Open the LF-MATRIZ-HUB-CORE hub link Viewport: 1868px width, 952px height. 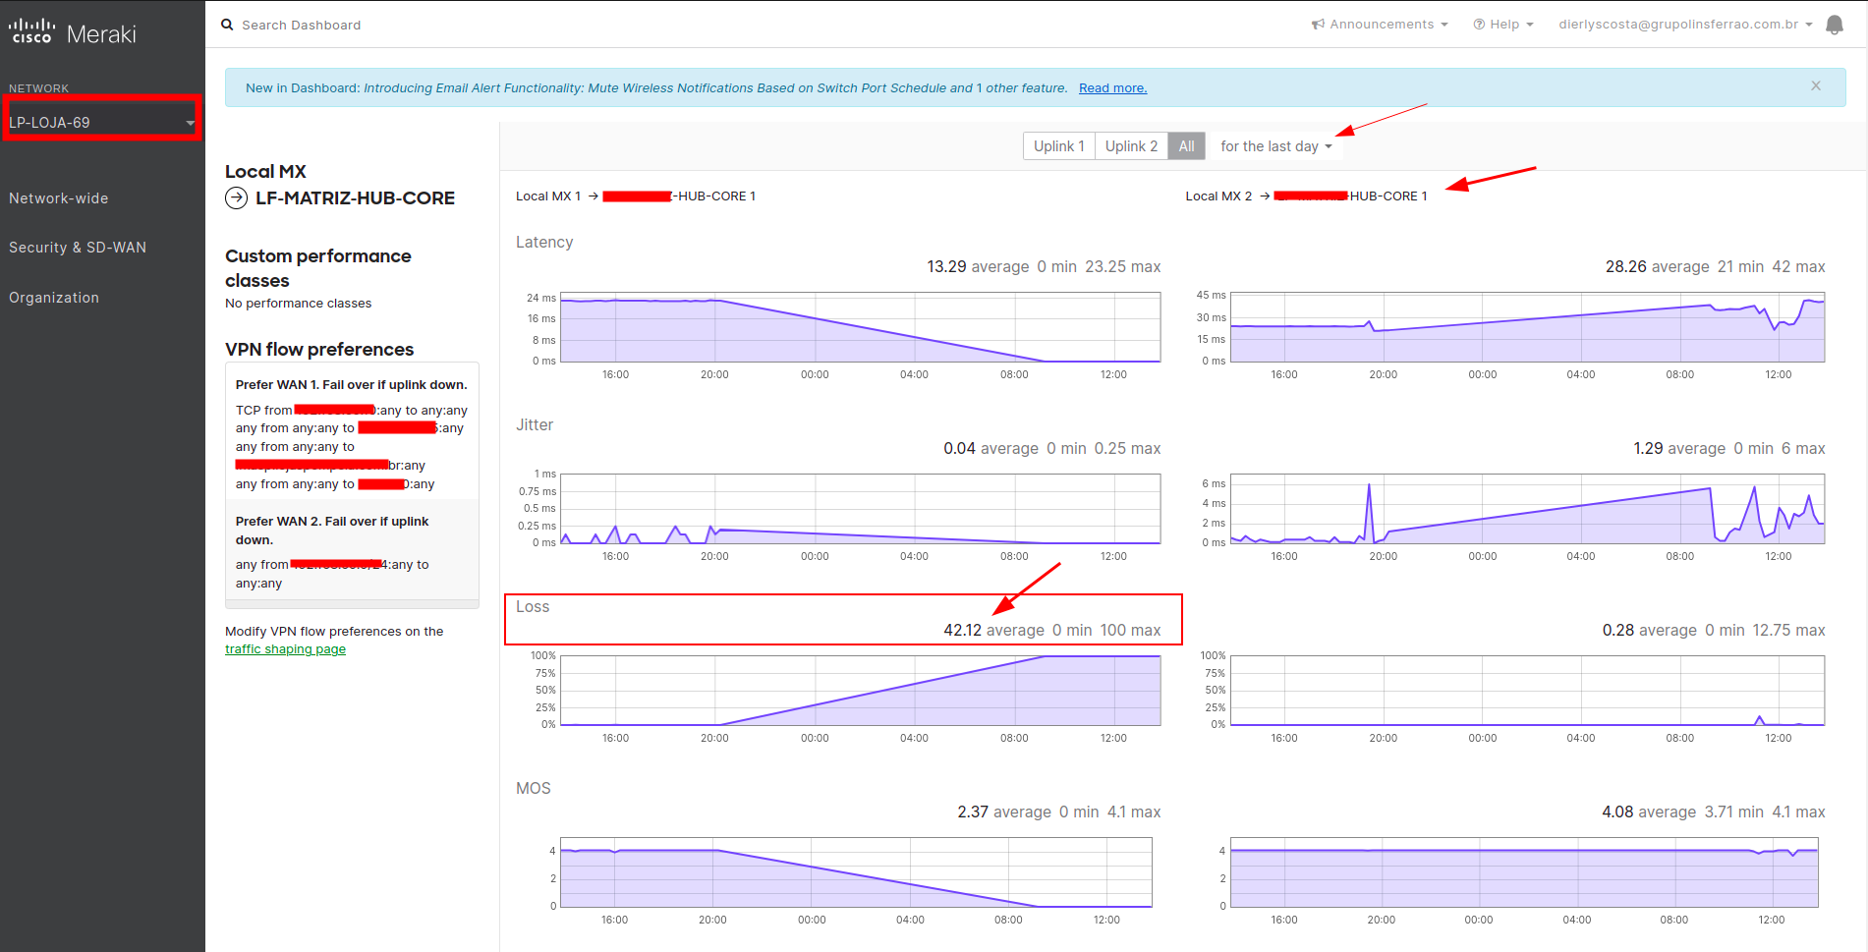355,198
